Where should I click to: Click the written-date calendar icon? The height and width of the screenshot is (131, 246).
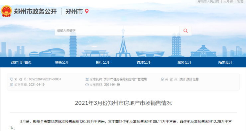pyautogui.click(x=11, y=85)
